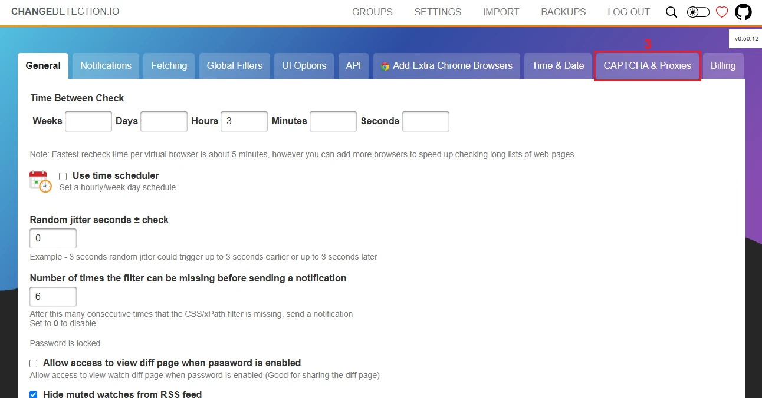Go to the Billing tab
The width and height of the screenshot is (762, 398).
722,66
